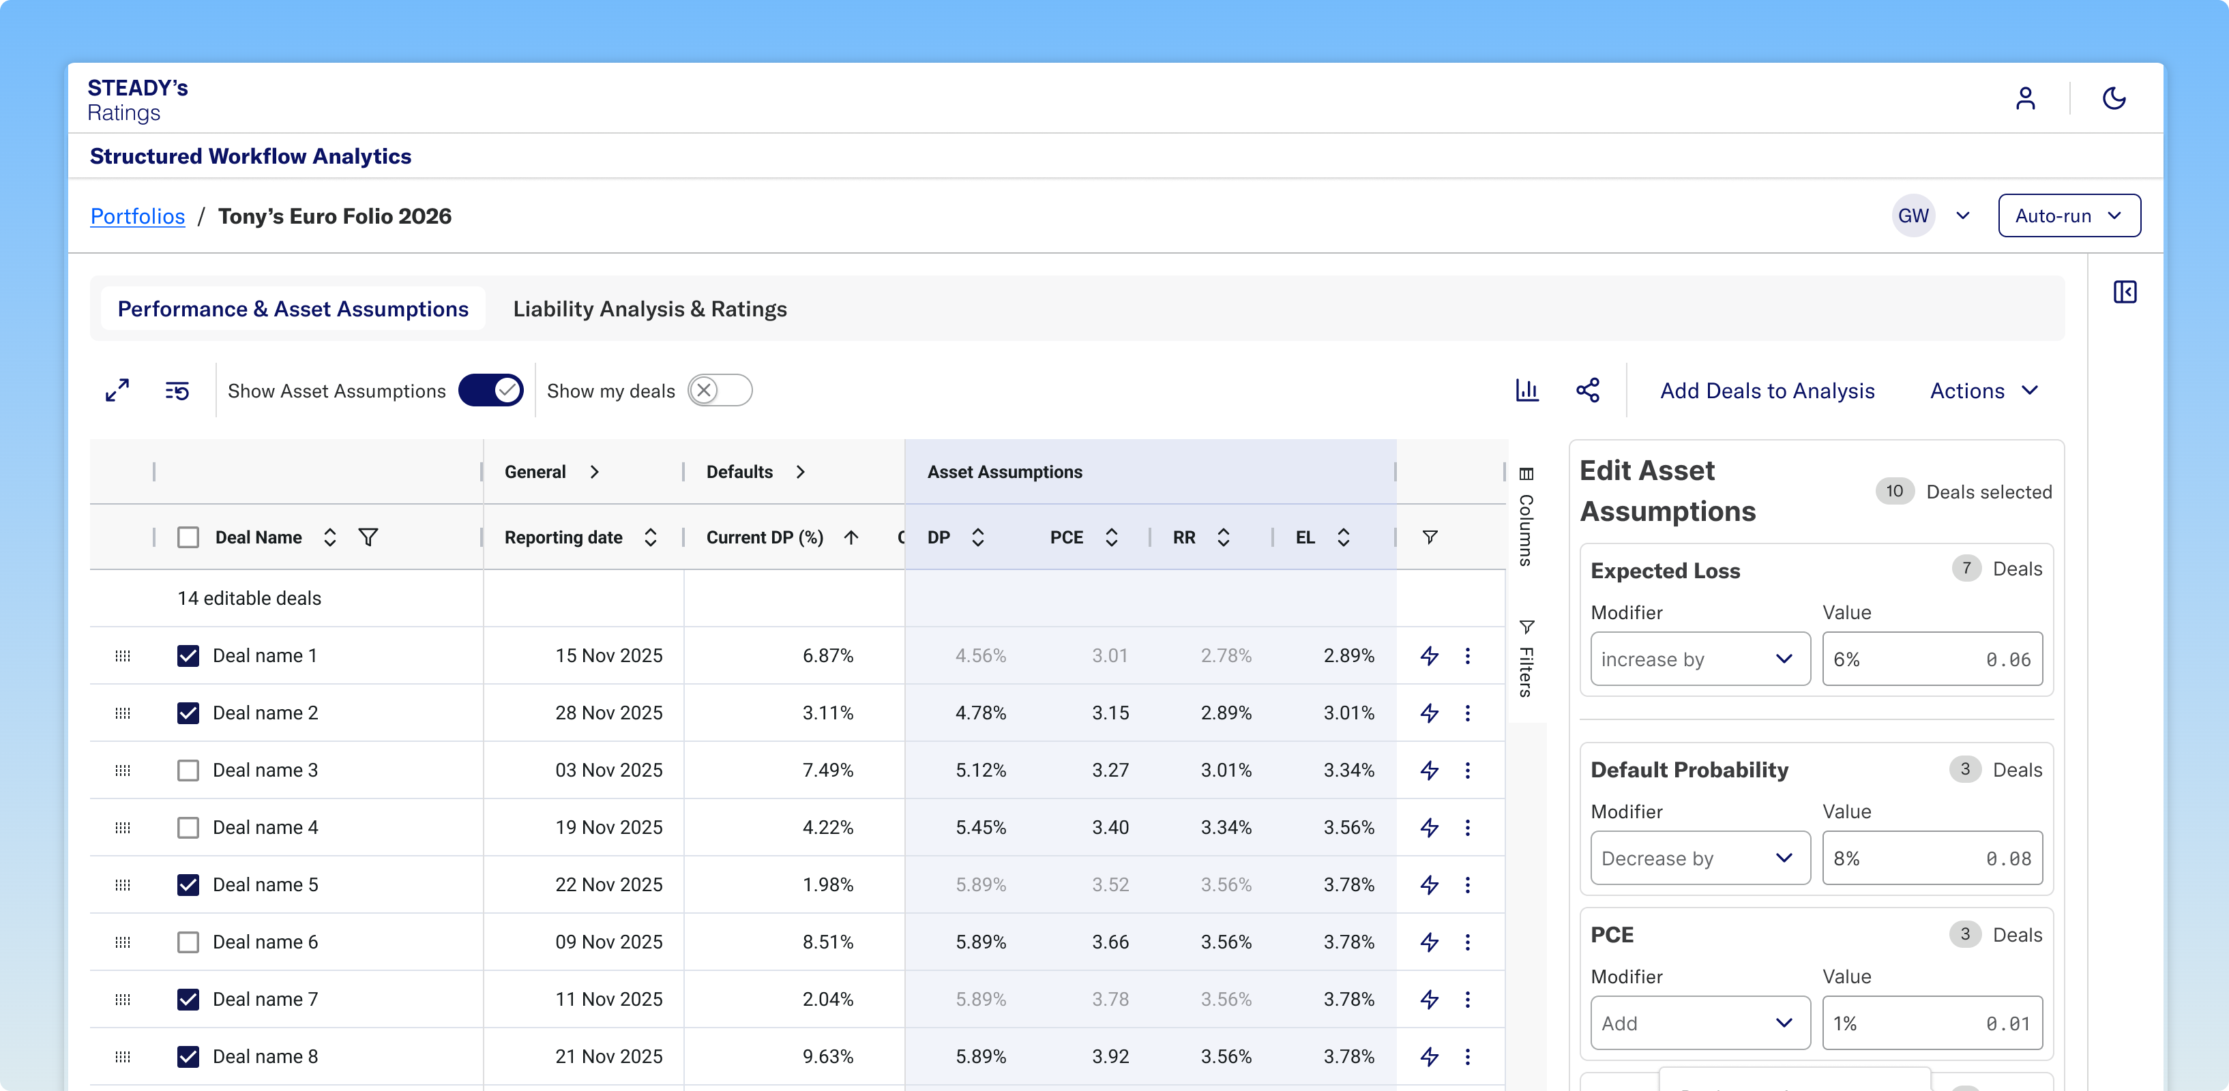
Task: Edit the PCE value field
Action: coord(1932,1023)
